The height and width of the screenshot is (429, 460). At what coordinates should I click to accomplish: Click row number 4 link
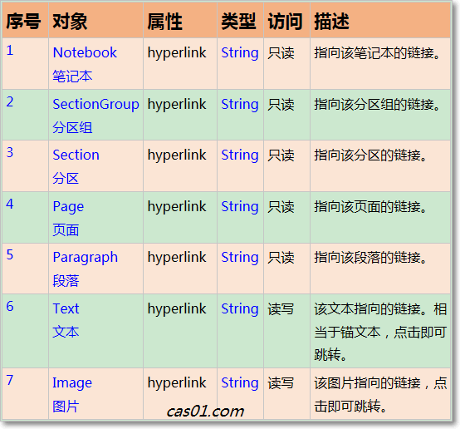coord(10,204)
